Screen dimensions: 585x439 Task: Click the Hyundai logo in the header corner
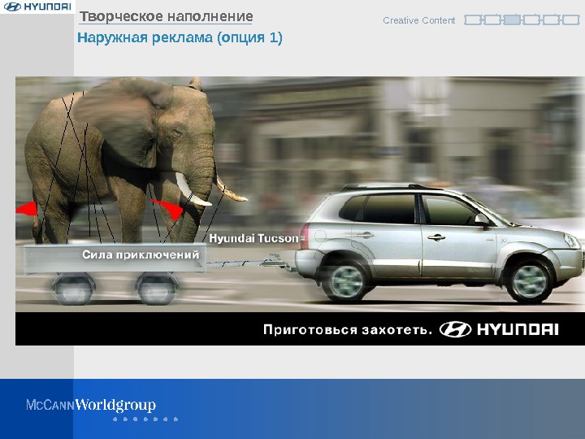(x=37, y=7)
